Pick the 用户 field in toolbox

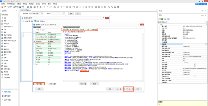click(x=4, y=55)
